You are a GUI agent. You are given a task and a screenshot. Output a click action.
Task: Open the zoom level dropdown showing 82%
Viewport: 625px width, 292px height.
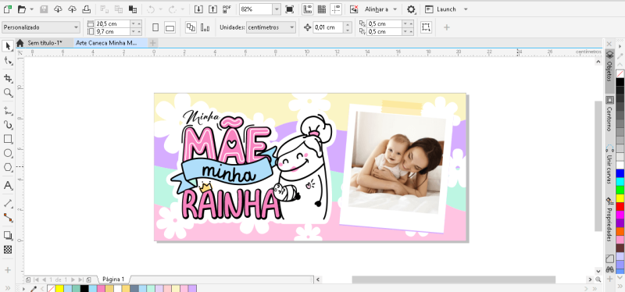click(x=277, y=9)
